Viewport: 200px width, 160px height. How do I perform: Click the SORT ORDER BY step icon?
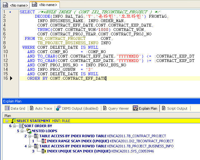pyautogui.click(x=21, y=126)
